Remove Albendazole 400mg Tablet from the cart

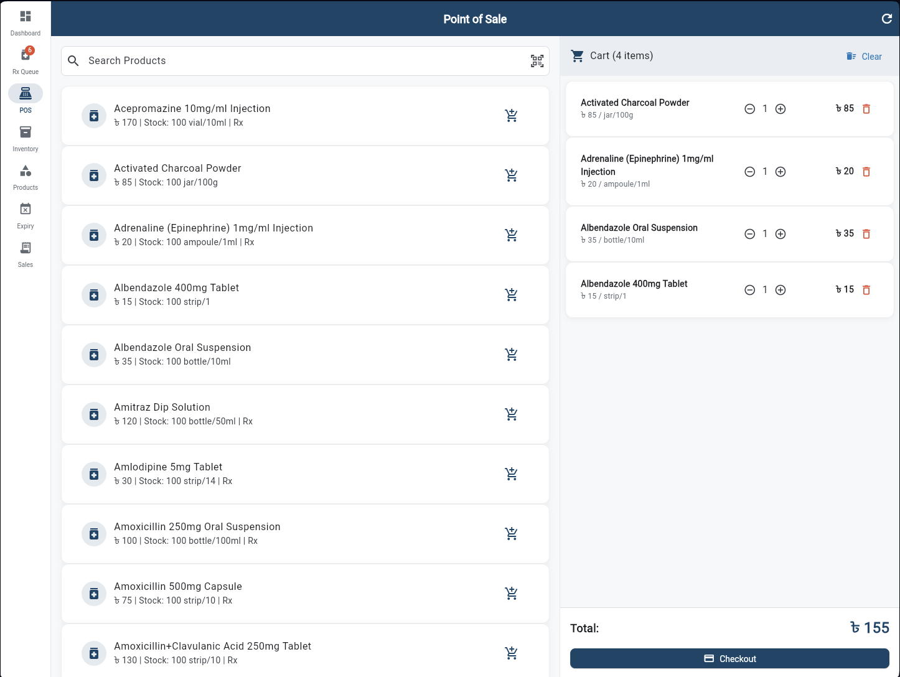[866, 289]
